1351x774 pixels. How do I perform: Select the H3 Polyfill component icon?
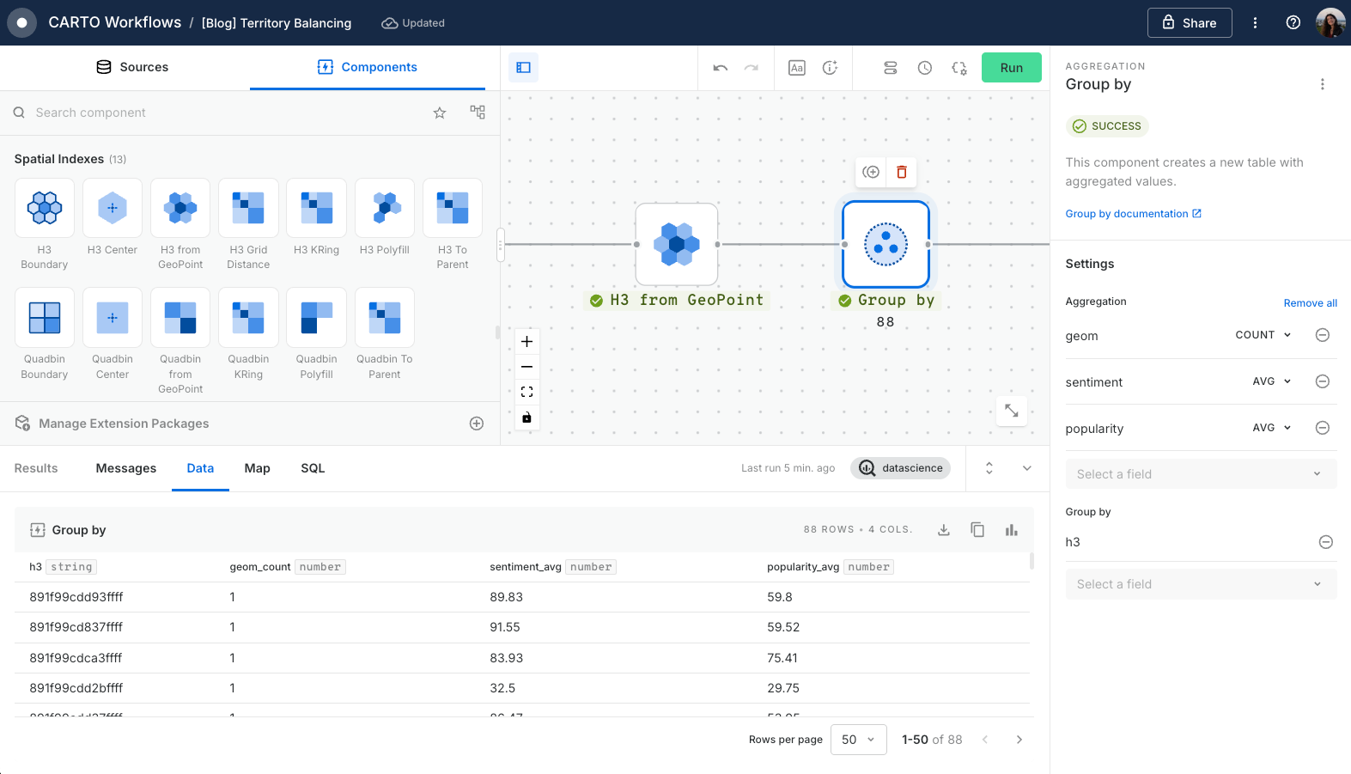tap(385, 208)
